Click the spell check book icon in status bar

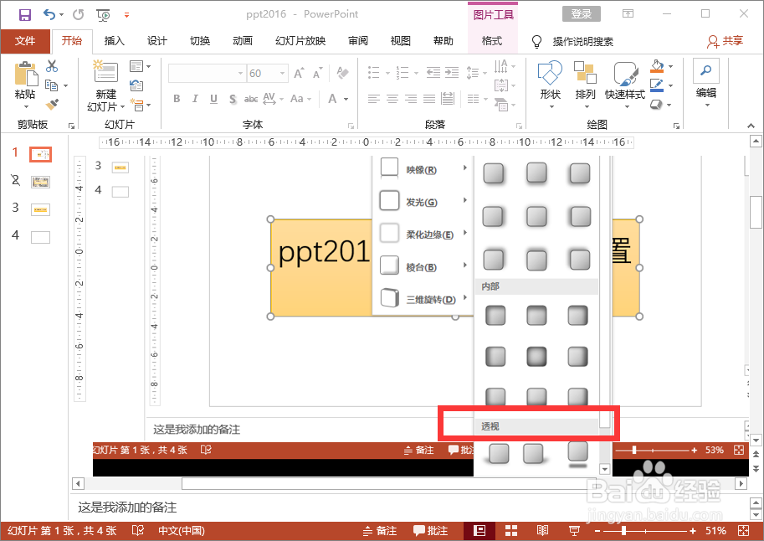pos(138,531)
